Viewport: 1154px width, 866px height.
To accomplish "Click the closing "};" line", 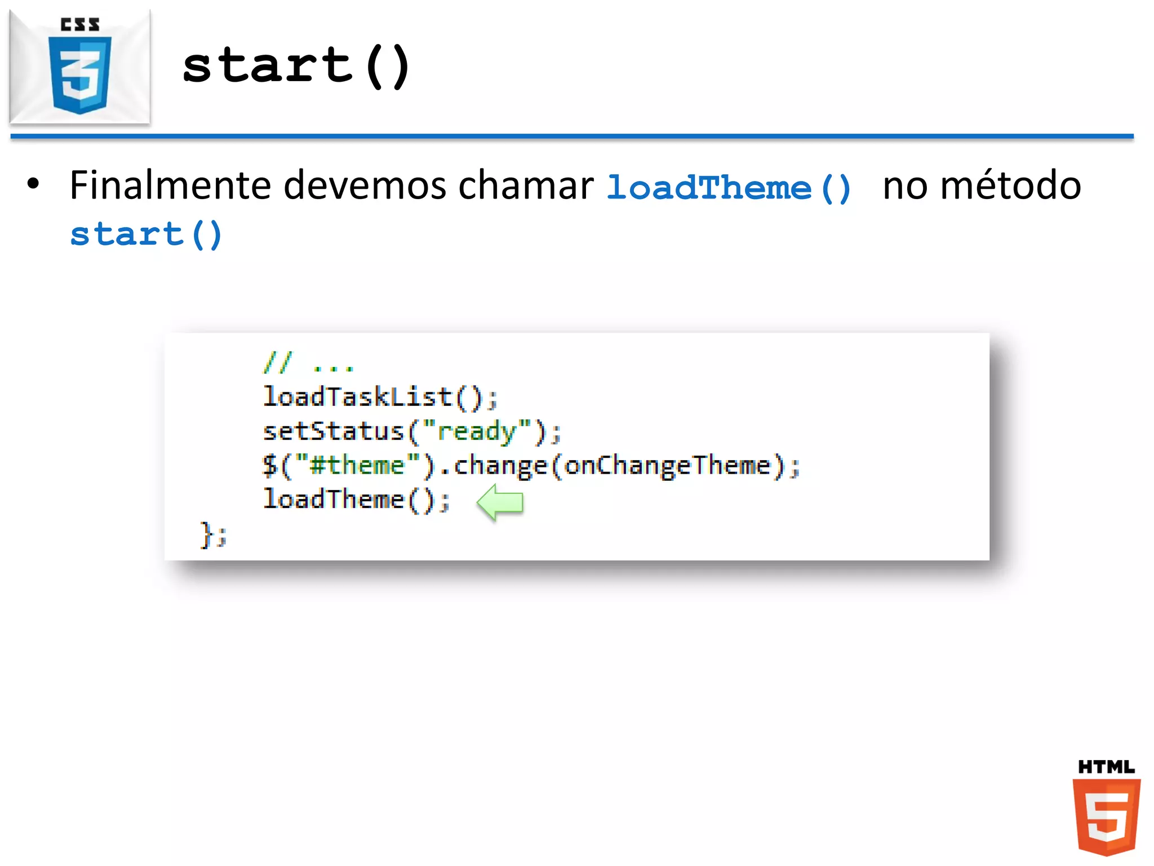I will [x=214, y=534].
